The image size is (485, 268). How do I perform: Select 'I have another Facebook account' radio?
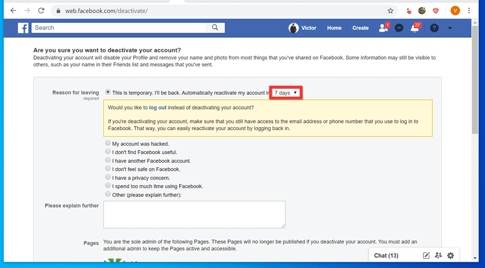coord(108,160)
